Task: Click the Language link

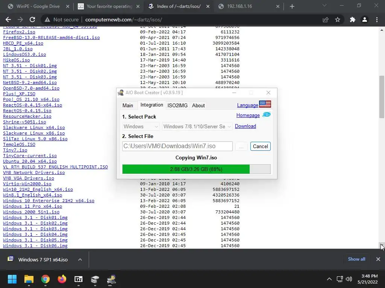Action: click(x=247, y=105)
